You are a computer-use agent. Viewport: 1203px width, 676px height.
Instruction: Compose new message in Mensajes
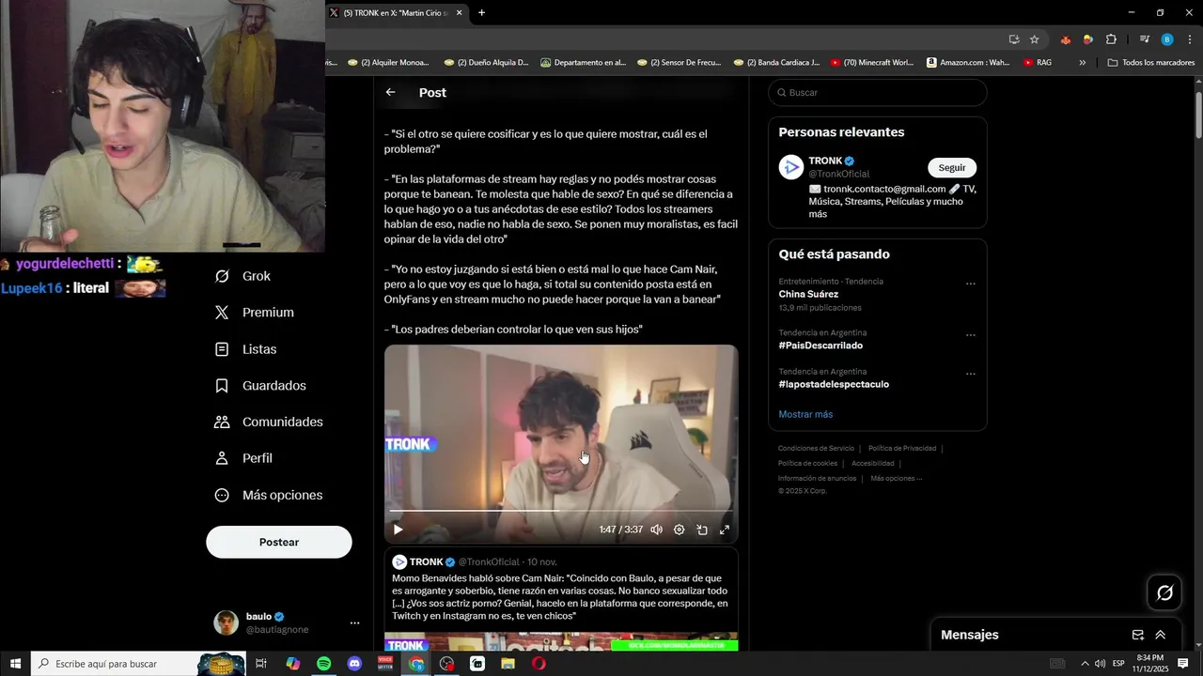click(x=1137, y=635)
